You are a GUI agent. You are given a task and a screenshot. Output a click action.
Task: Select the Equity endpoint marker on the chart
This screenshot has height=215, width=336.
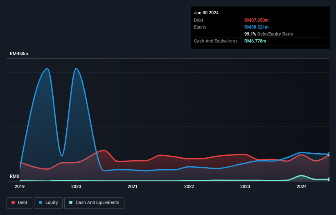[329, 154]
